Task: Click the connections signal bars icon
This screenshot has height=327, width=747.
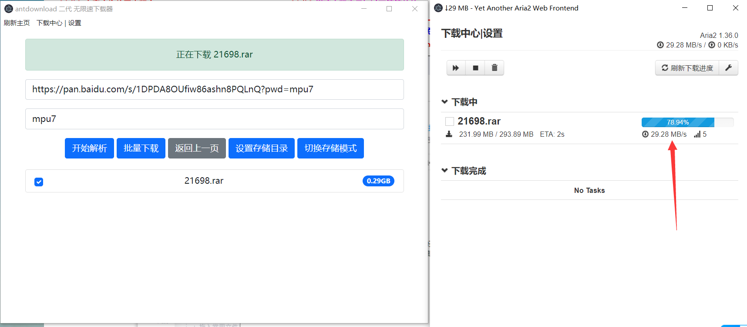Action: tap(697, 134)
